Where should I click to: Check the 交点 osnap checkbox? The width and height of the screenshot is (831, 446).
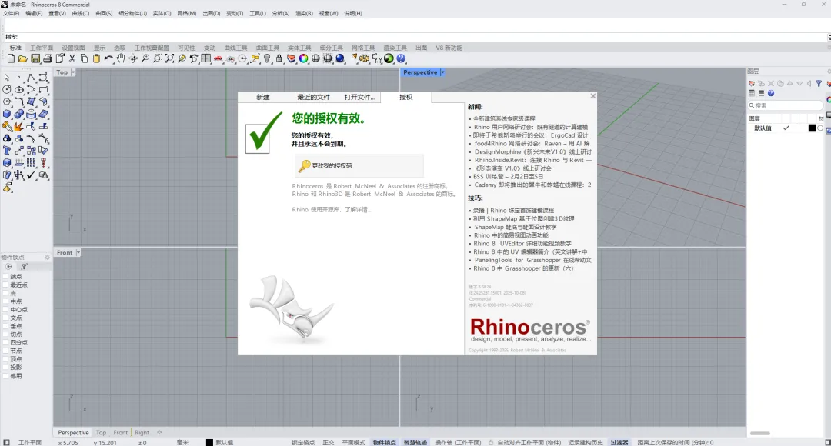pos(6,318)
